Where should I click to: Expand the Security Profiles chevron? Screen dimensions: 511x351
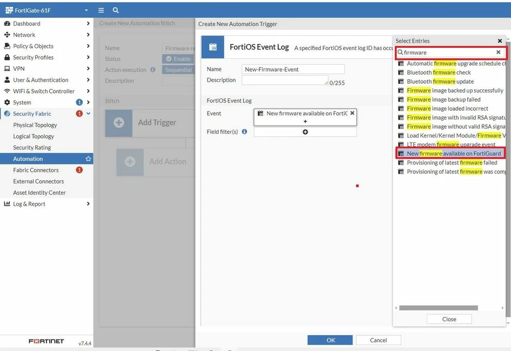point(88,57)
